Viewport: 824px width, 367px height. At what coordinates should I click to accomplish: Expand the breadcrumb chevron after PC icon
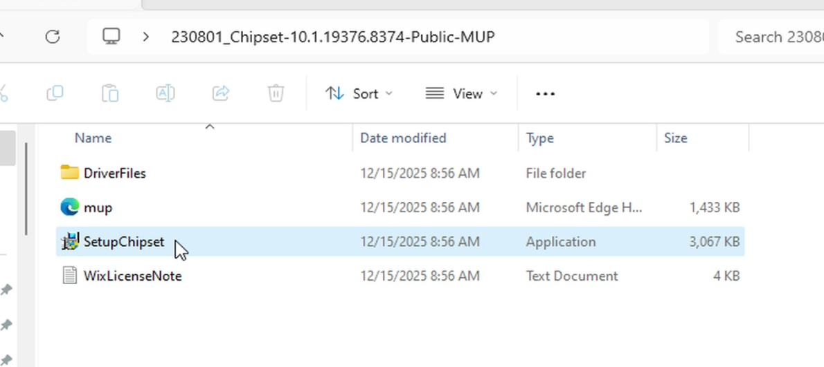pyautogui.click(x=145, y=37)
